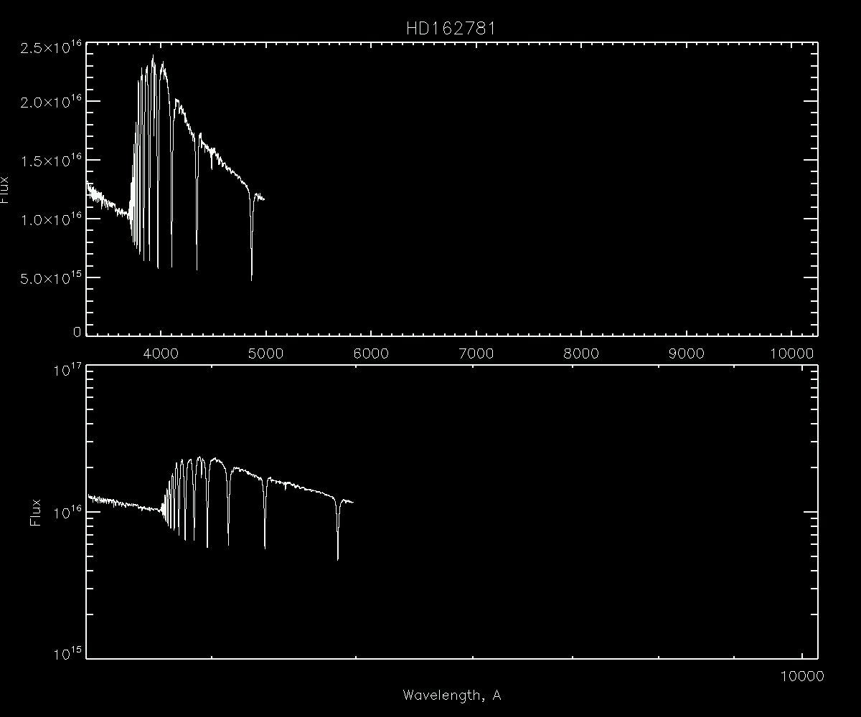Click the 8000 wavelength tick label
The height and width of the screenshot is (717, 861).
click(581, 353)
